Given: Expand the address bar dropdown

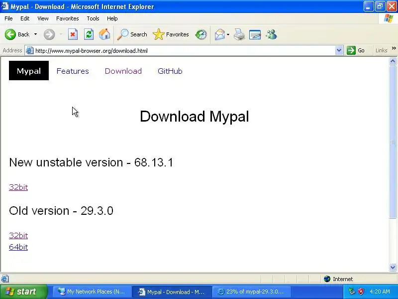Looking at the screenshot, I should [339, 50].
